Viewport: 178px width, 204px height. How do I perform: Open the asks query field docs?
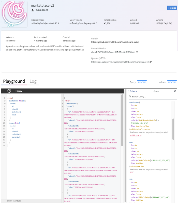131,142
